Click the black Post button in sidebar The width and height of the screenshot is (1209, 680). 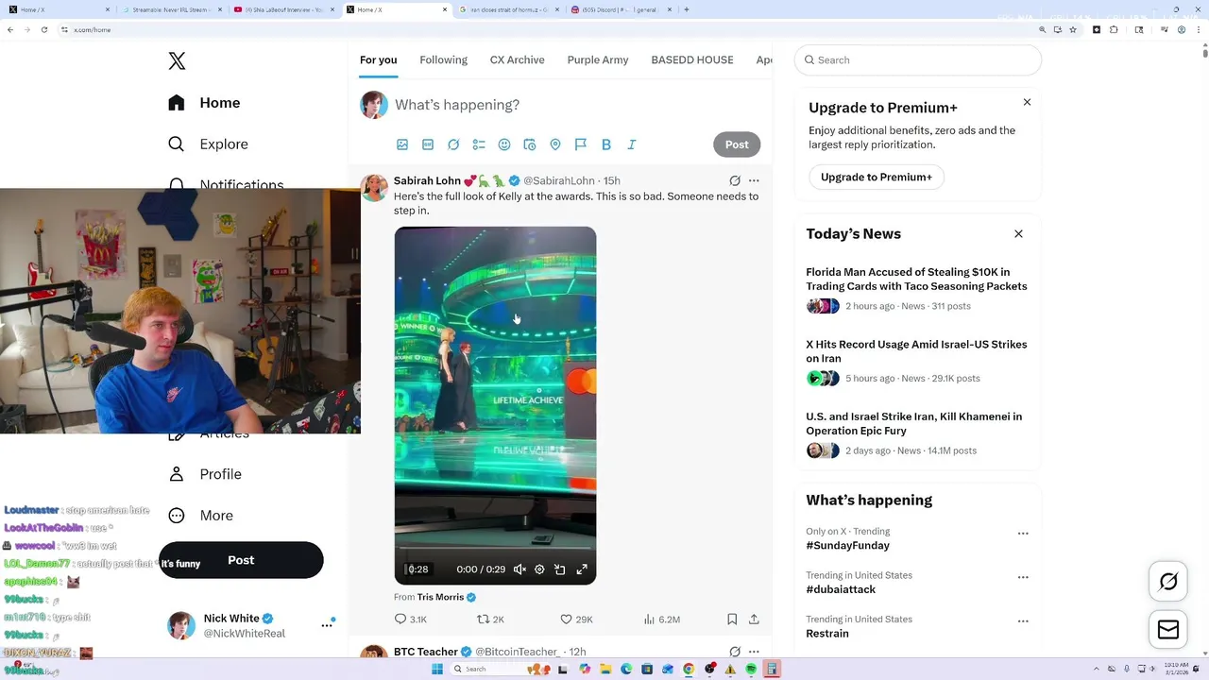click(241, 560)
